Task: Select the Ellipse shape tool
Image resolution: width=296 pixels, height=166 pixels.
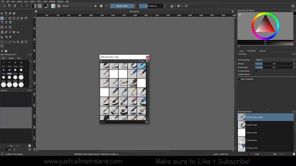Action: click(x=14, y=18)
